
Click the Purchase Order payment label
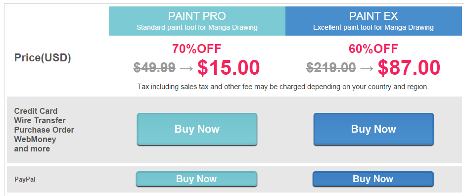44,130
